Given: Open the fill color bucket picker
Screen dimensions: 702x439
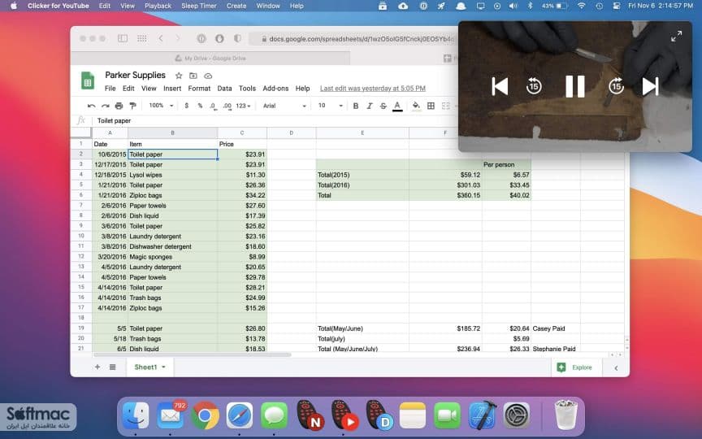Looking at the screenshot, I should (x=416, y=106).
